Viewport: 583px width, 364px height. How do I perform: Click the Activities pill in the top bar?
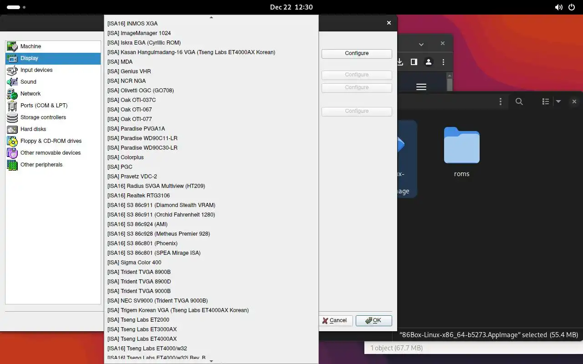pos(14,7)
